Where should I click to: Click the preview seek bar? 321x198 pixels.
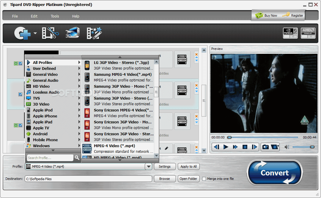pos(262,137)
